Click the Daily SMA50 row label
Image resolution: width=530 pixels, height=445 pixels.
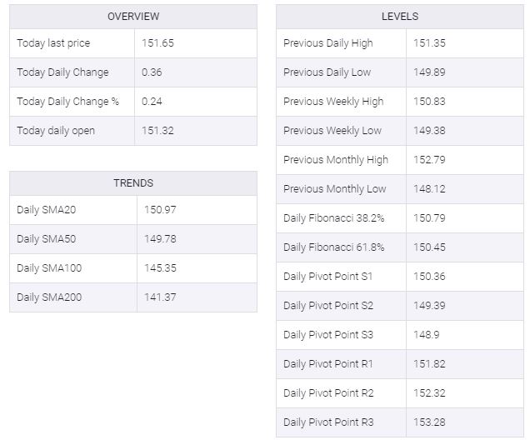pos(47,239)
